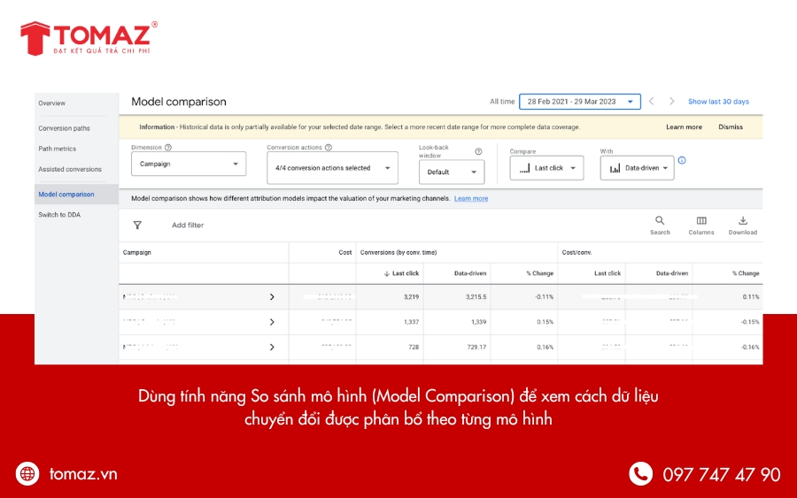Click Show last 30 days link
This screenshot has height=498, width=797.
718,102
